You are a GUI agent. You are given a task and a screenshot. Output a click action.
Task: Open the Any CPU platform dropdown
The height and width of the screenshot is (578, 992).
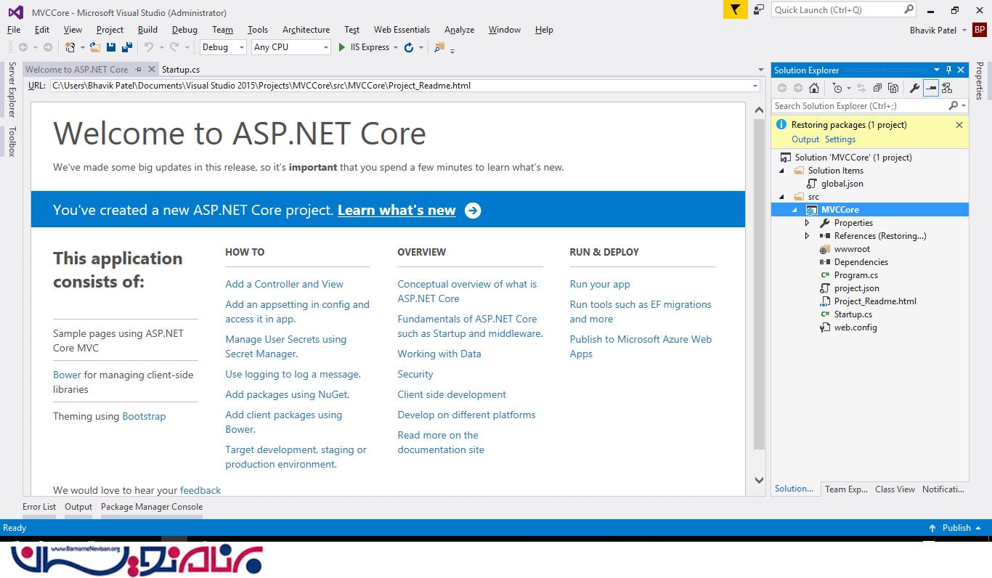[290, 47]
